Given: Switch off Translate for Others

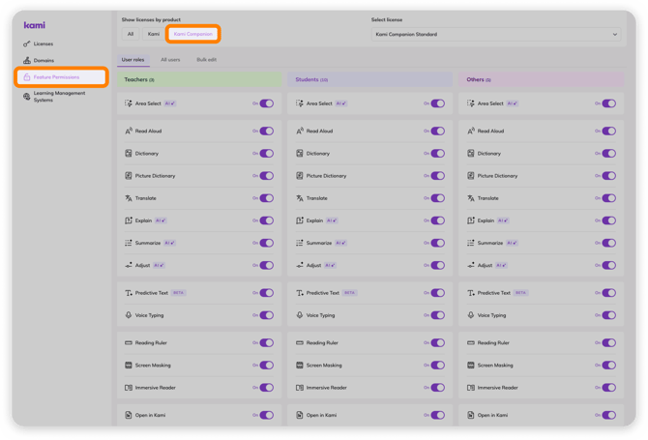Looking at the screenshot, I should tap(608, 198).
